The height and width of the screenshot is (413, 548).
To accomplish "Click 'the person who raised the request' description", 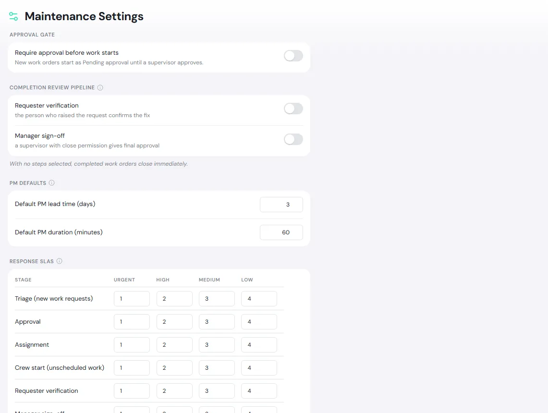I will click(83, 115).
